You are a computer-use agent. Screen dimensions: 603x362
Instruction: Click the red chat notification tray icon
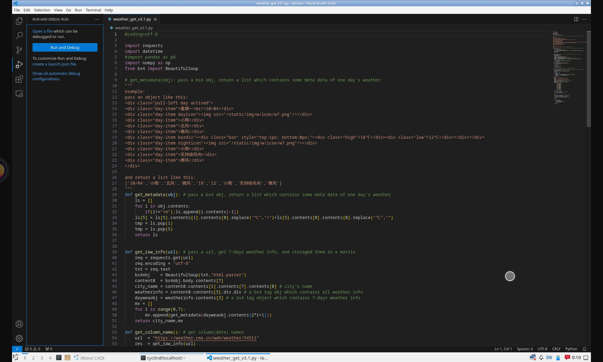click(567, 357)
